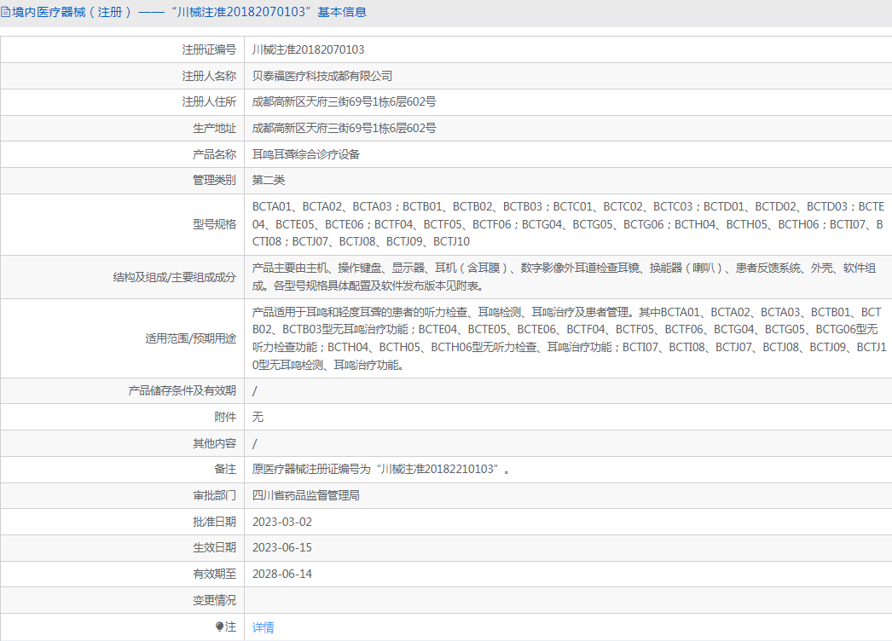Select product name 耳鸣耳聋综合诊疗设备

click(306, 154)
